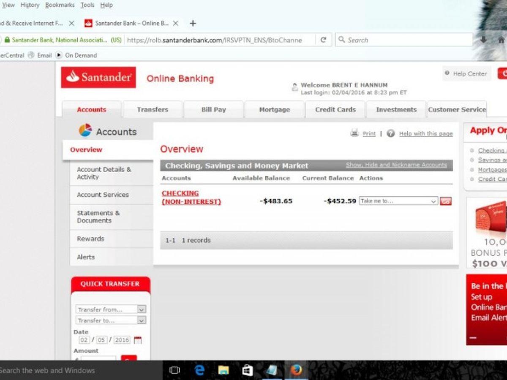507x380 pixels.
Task: Open Microsoft Edge from the taskbar
Action: coord(199,370)
